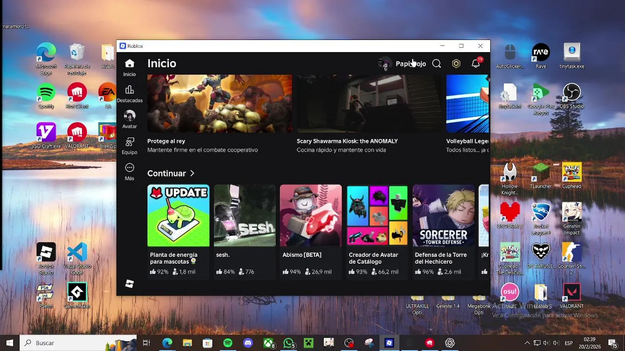
Task: Click the 'Protege al rey' title text
Action: click(x=166, y=141)
